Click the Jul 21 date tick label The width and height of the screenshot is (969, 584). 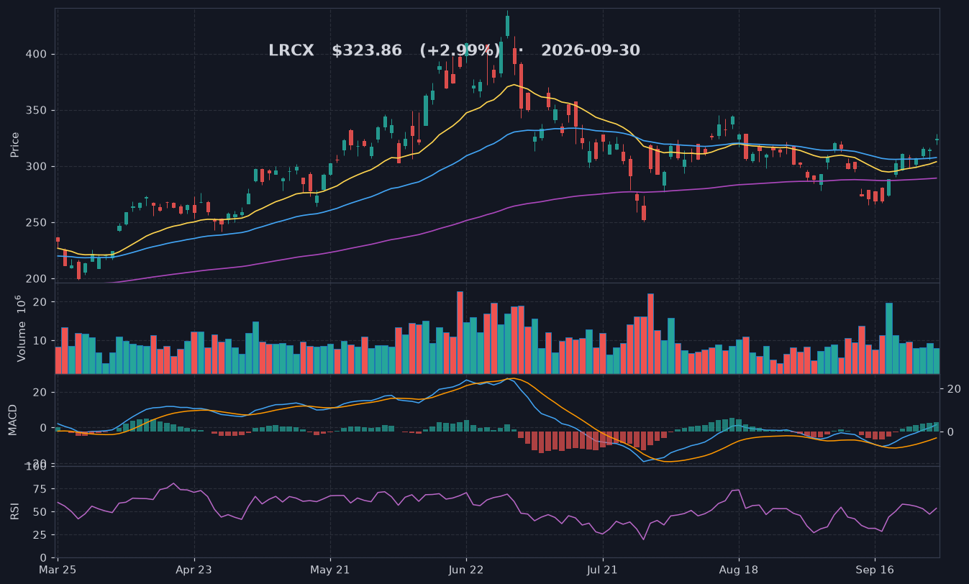[602, 569]
